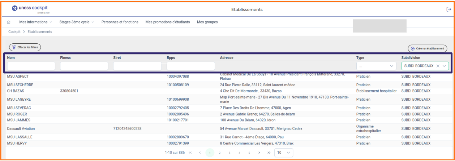Open the Stages 3ème cycle menu
Image resolution: width=455 pixels, height=161 pixels.
click(x=76, y=22)
